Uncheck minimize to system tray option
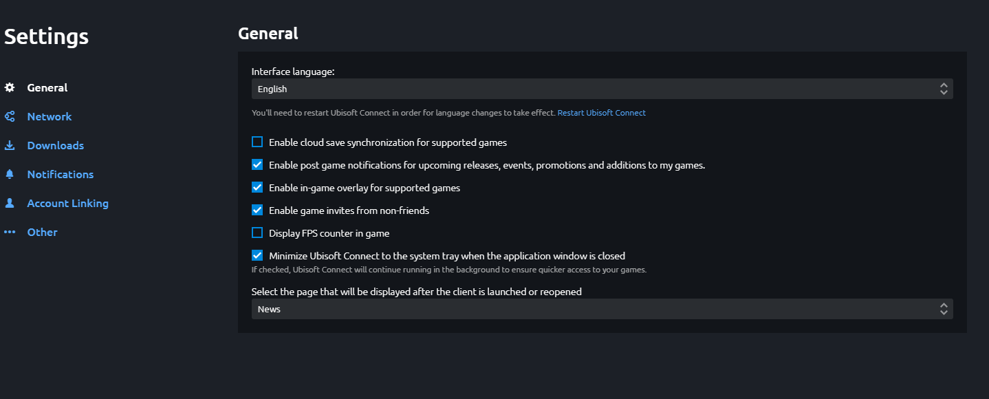 (x=257, y=255)
